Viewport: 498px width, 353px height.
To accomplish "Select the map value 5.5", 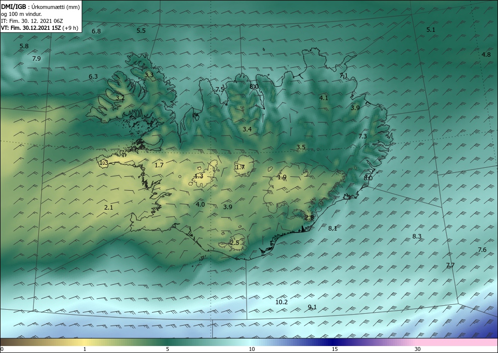I will pyautogui.click(x=141, y=31).
